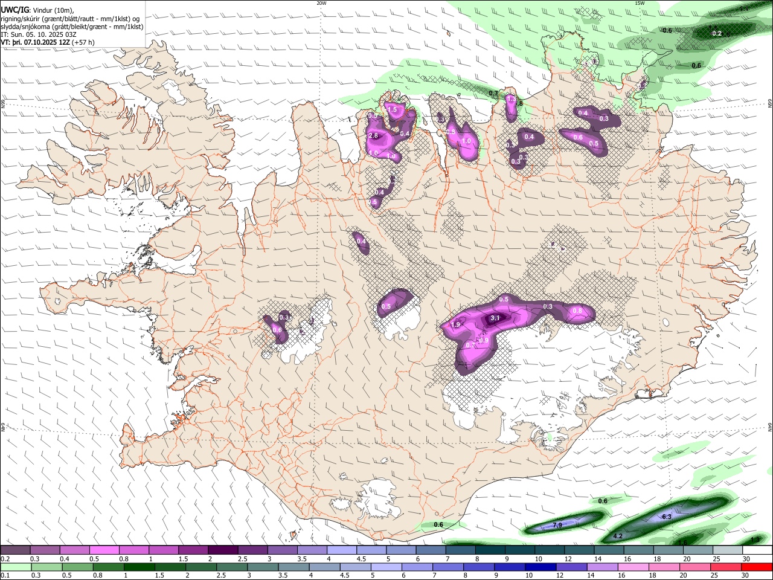Click the 'rigning/skúrir' legend description line
773x580 pixels.
point(70,19)
